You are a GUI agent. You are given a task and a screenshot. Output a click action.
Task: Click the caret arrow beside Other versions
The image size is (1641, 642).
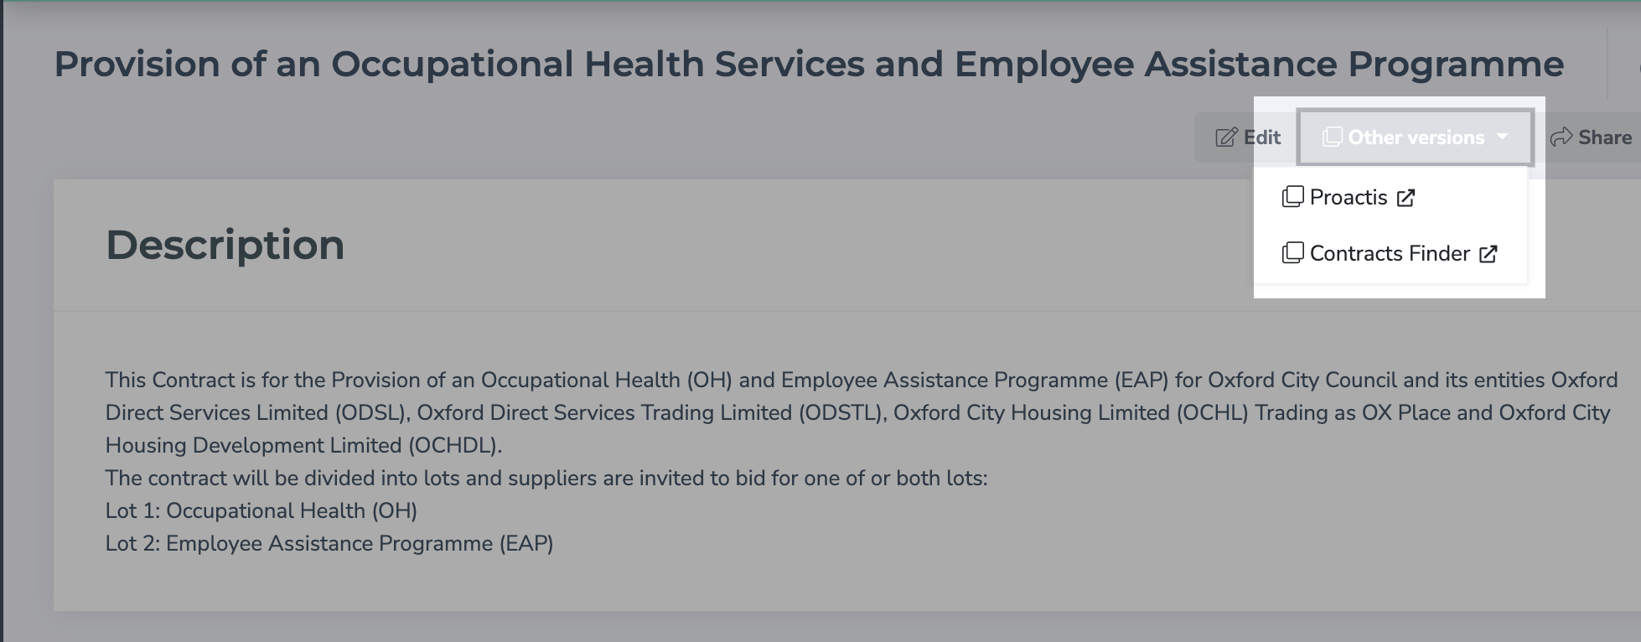coord(1502,136)
